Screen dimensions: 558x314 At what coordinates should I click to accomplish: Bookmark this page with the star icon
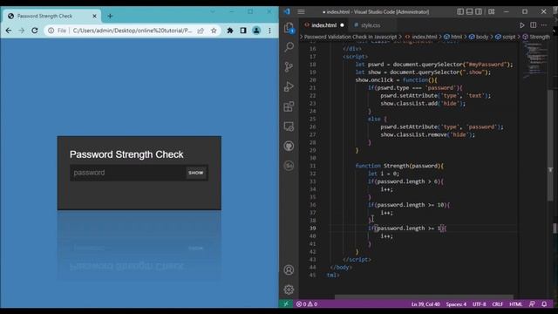[214, 31]
